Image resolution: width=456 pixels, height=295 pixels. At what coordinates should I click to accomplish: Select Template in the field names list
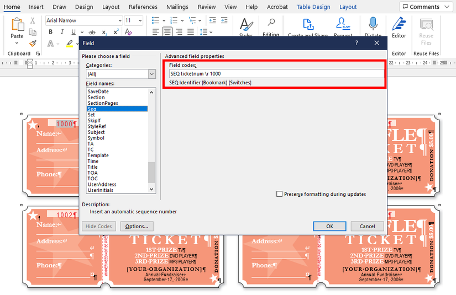coord(98,155)
